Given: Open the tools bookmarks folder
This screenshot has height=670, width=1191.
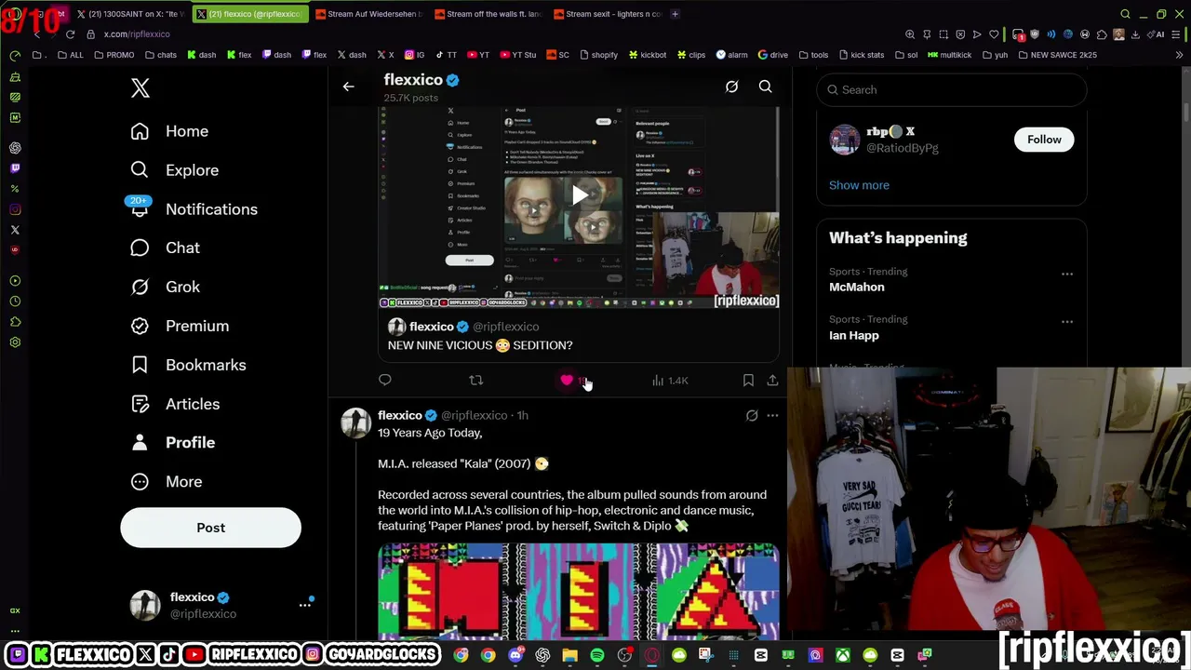Looking at the screenshot, I should point(813,55).
